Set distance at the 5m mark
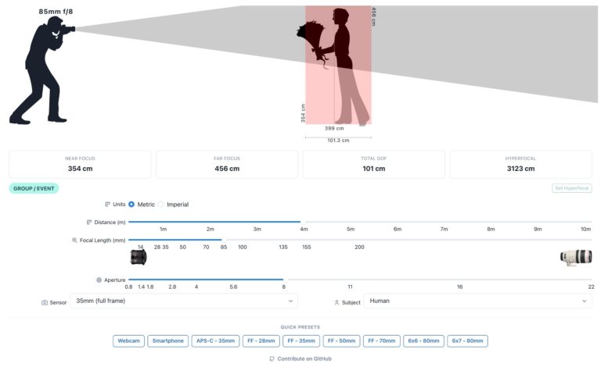Viewport: 601px width, 374px height. click(351, 229)
